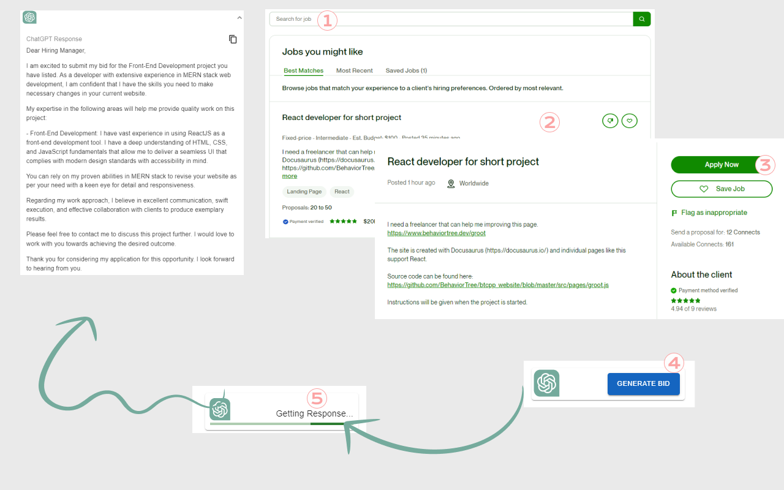Click the 'ChatGPT Response' label

click(x=54, y=39)
